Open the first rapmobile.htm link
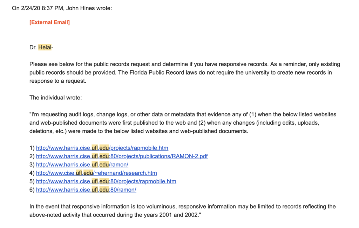 [102, 148]
